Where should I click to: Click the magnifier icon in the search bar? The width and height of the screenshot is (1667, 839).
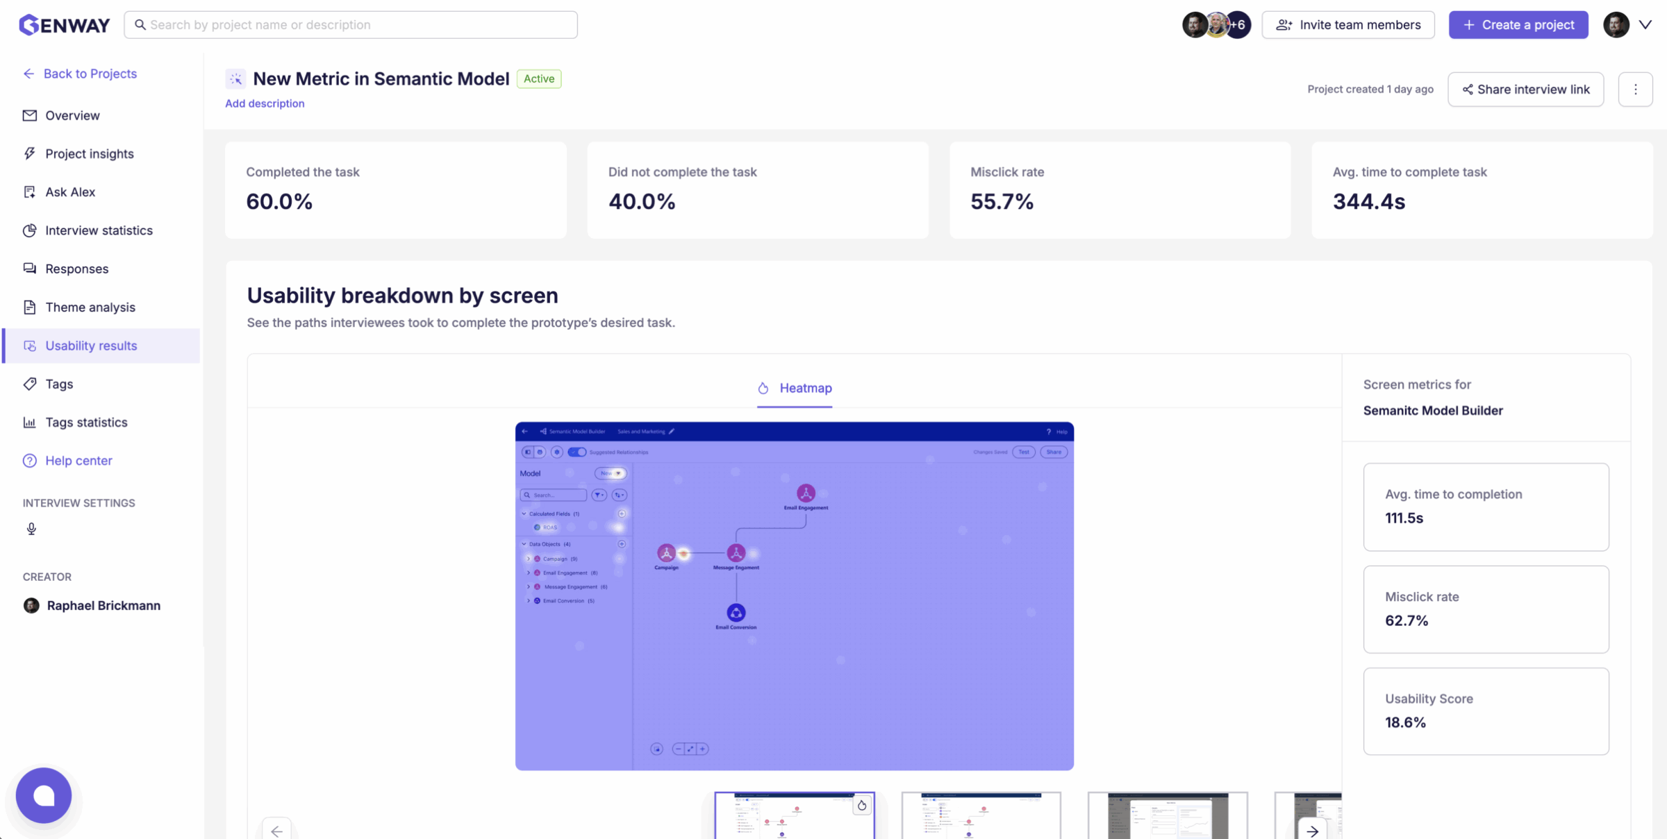click(x=140, y=25)
